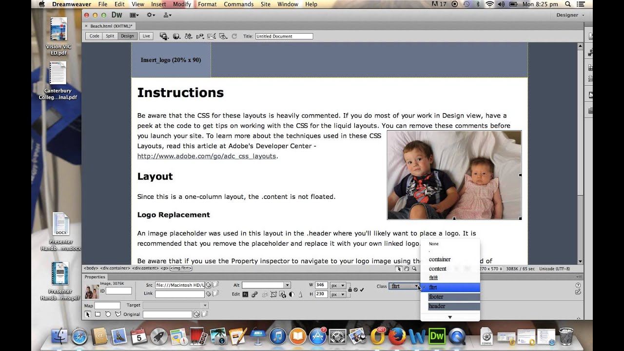The height and width of the screenshot is (351, 624).
Task: Select the polygon hotspot tool
Action: 117,314
